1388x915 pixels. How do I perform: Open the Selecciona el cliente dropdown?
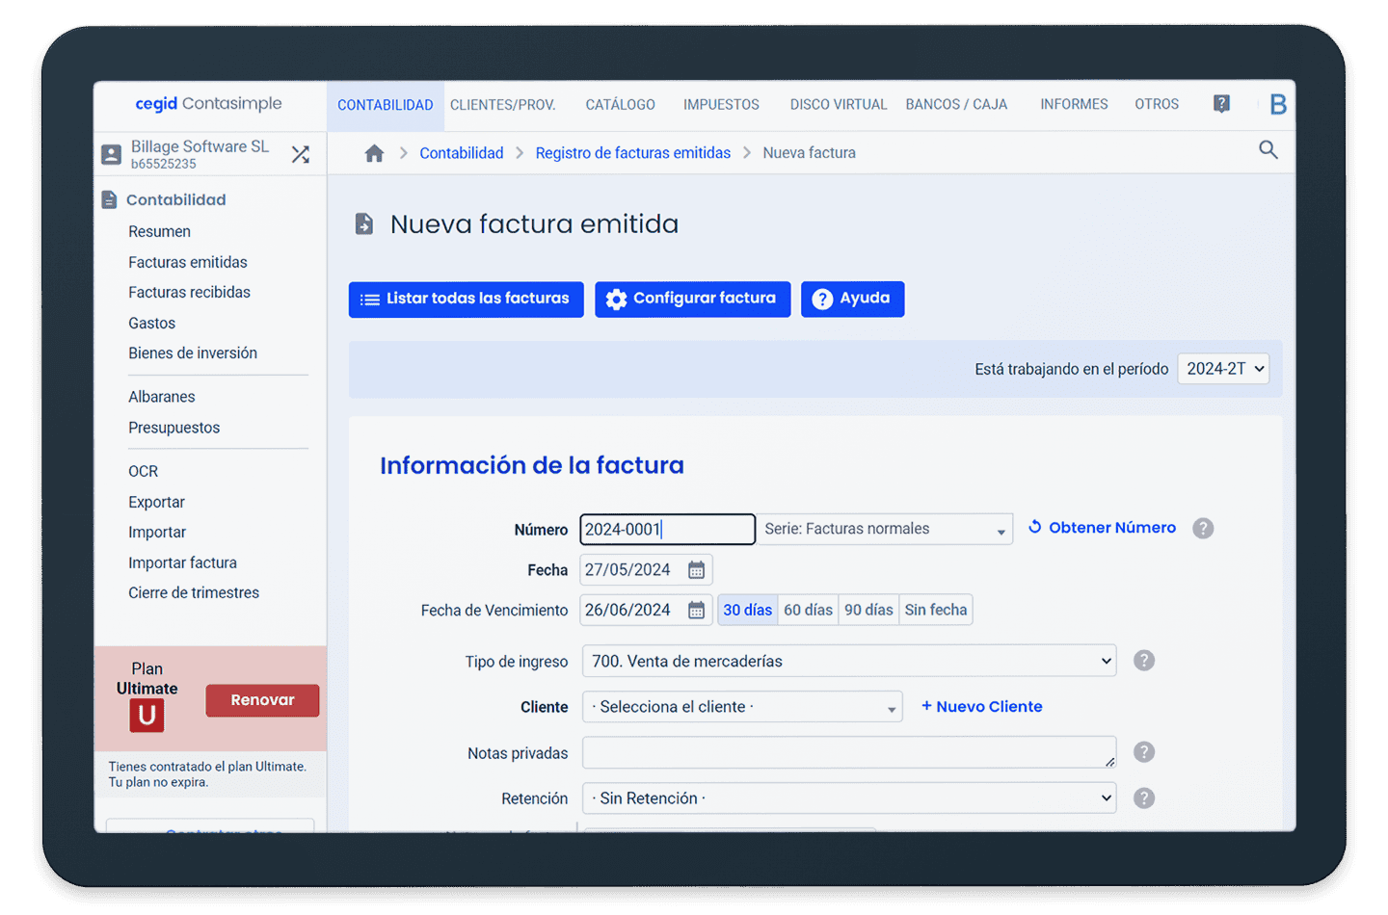coord(742,707)
